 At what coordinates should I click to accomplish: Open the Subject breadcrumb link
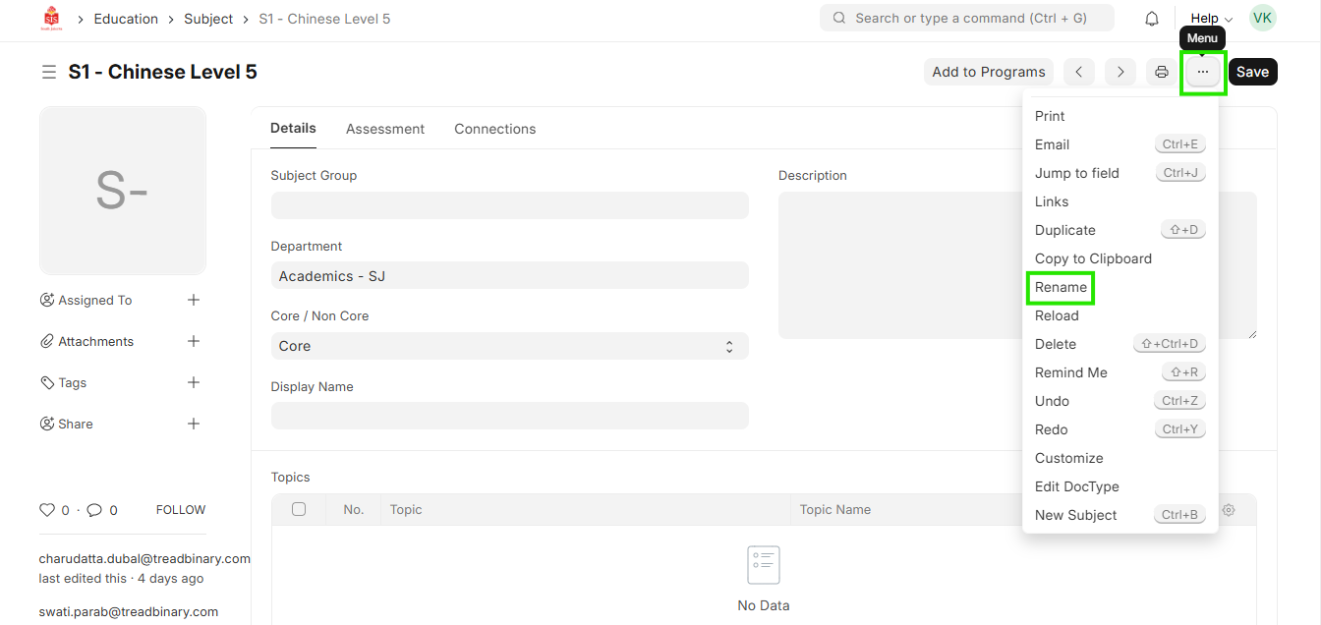click(x=208, y=19)
